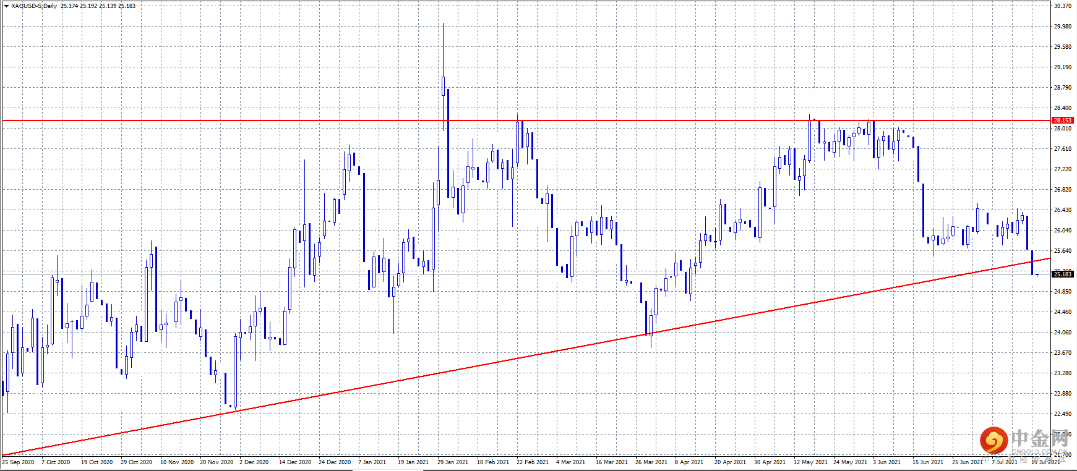Click the 8 Apr 2021 date label
This screenshot has width=1077, height=471.
[689, 462]
